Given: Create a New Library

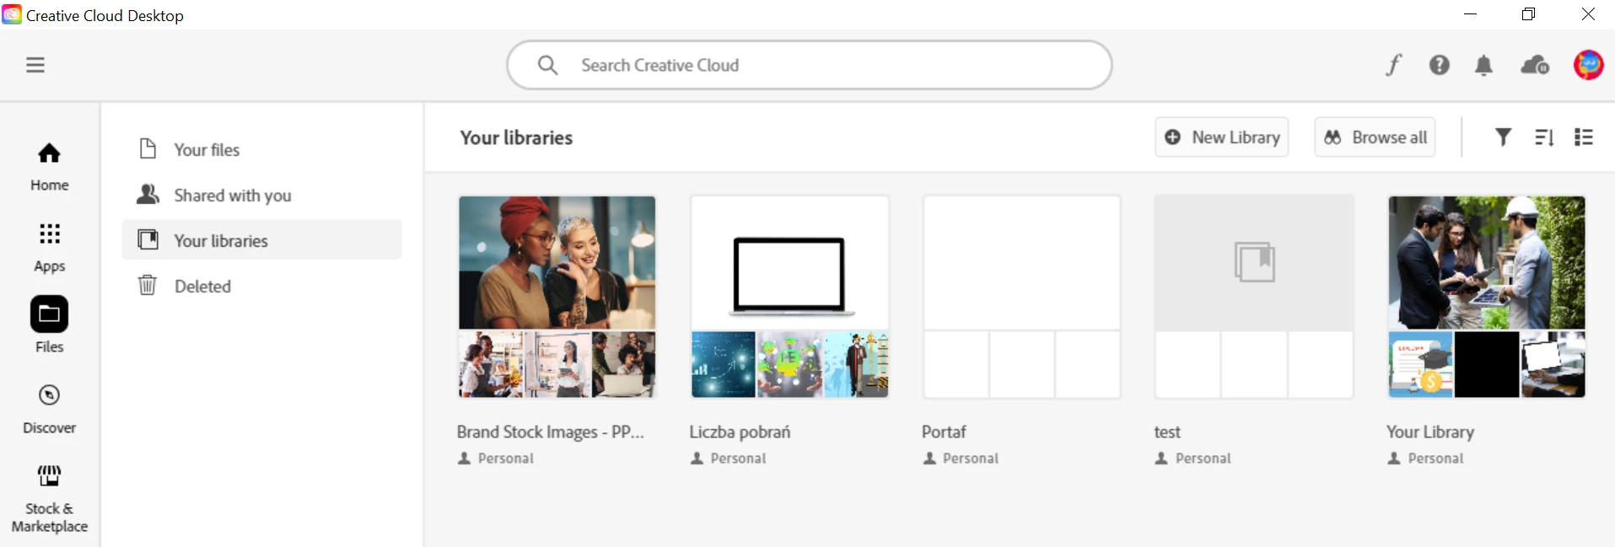Looking at the screenshot, I should (1222, 137).
